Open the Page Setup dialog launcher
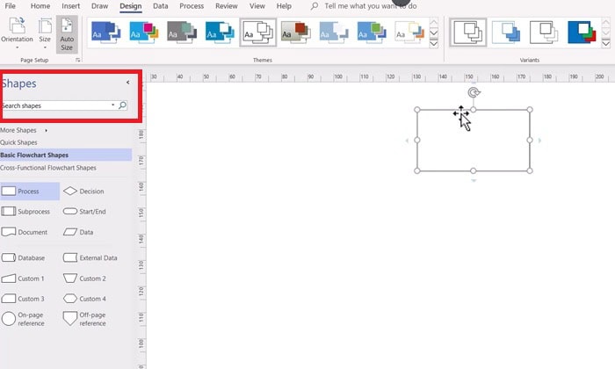Viewport: 615px width, 369px height. (77, 60)
